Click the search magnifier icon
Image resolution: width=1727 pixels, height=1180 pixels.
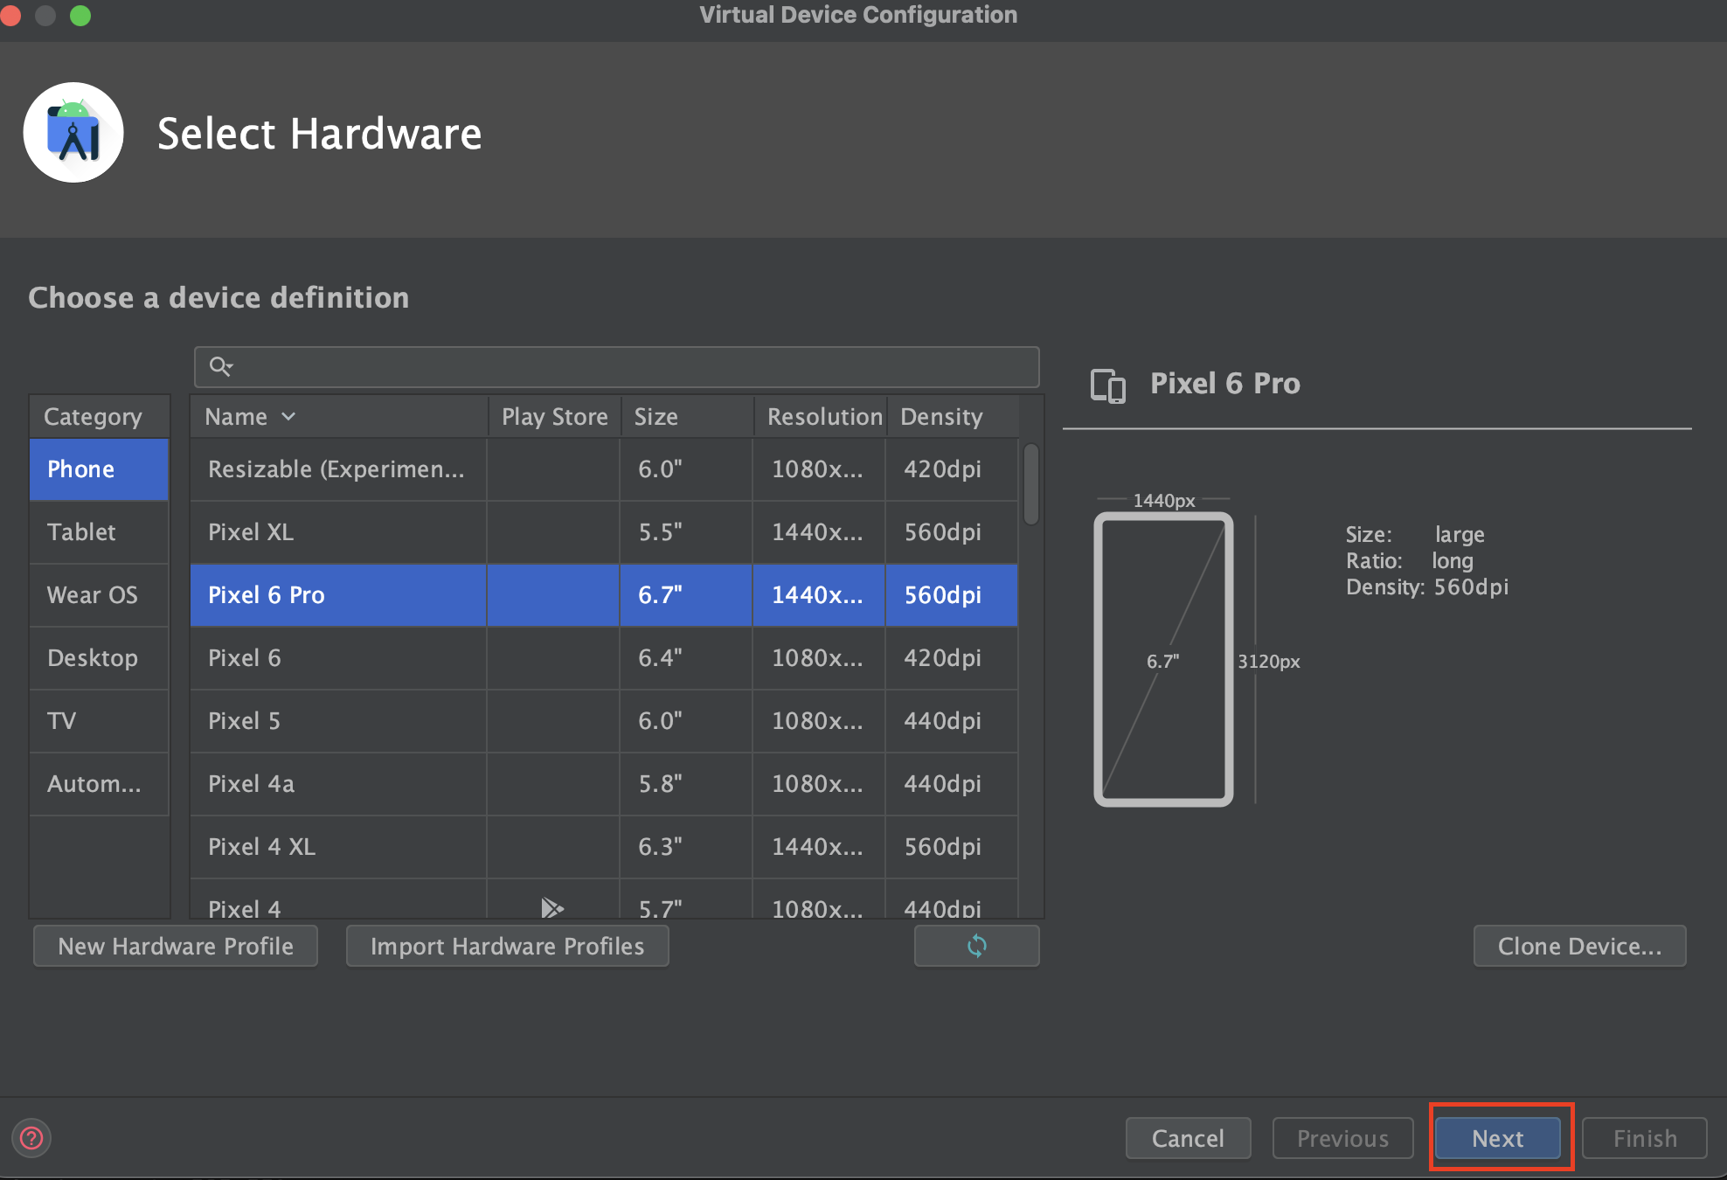(220, 366)
